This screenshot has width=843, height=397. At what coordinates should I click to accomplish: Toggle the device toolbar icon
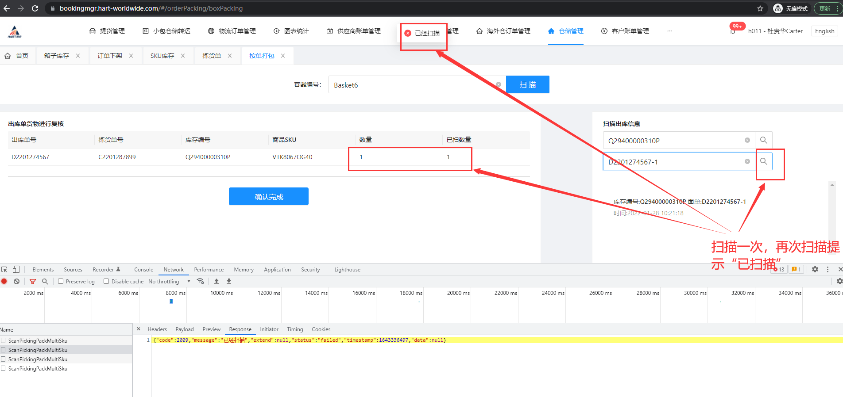(16, 270)
